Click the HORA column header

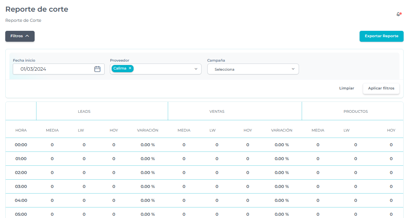point(21,130)
